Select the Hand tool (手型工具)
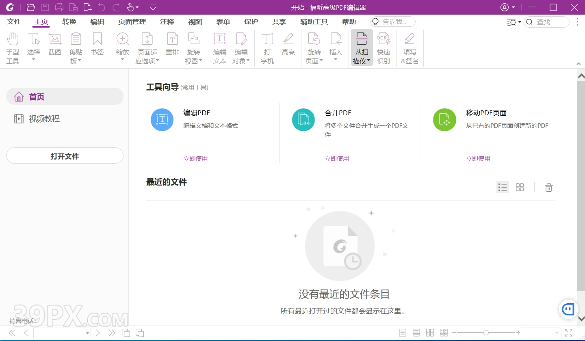585x341 pixels. [13, 48]
